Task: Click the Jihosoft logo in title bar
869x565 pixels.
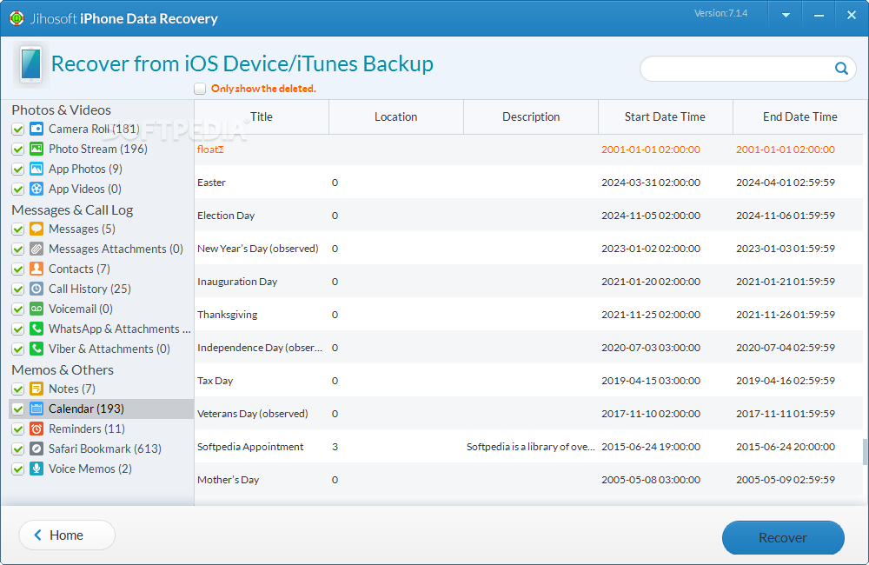Action: point(17,18)
